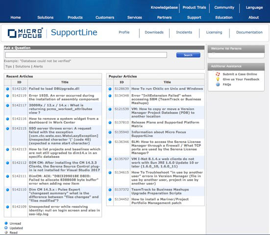The height and width of the screenshot is (235, 270).
Task: Click the unread dot for article S142112
Action: [7, 163]
